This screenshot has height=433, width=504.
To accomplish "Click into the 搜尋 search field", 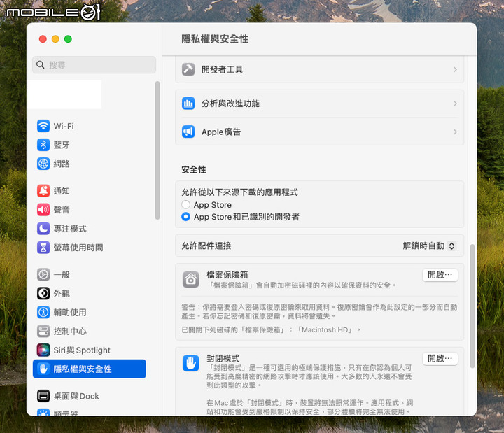I will click(x=94, y=64).
